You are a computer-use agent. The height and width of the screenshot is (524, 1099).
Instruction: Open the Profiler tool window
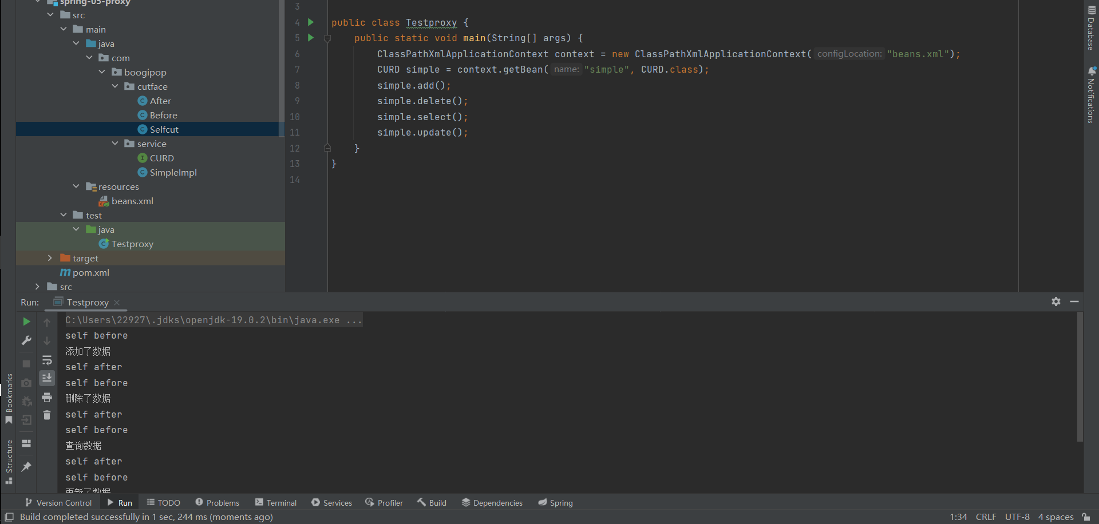click(385, 503)
